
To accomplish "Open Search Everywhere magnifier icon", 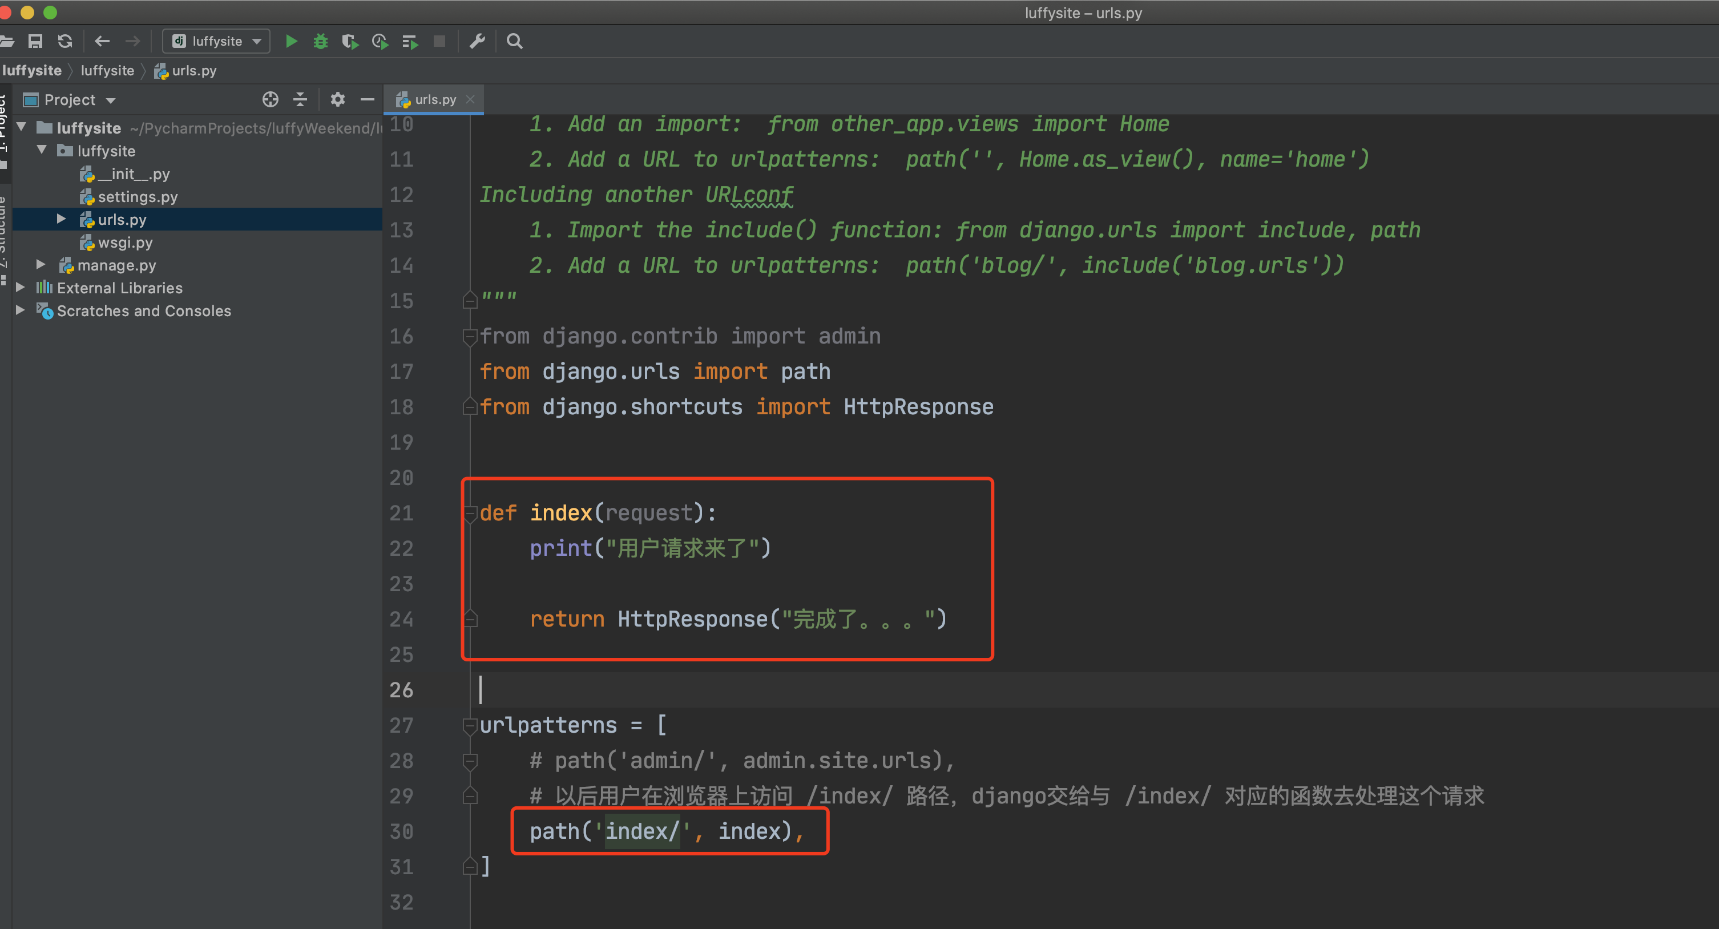I will (x=514, y=42).
